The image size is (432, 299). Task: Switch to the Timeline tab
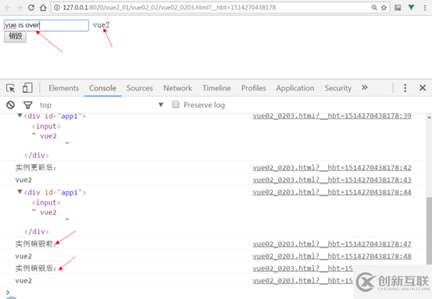217,88
